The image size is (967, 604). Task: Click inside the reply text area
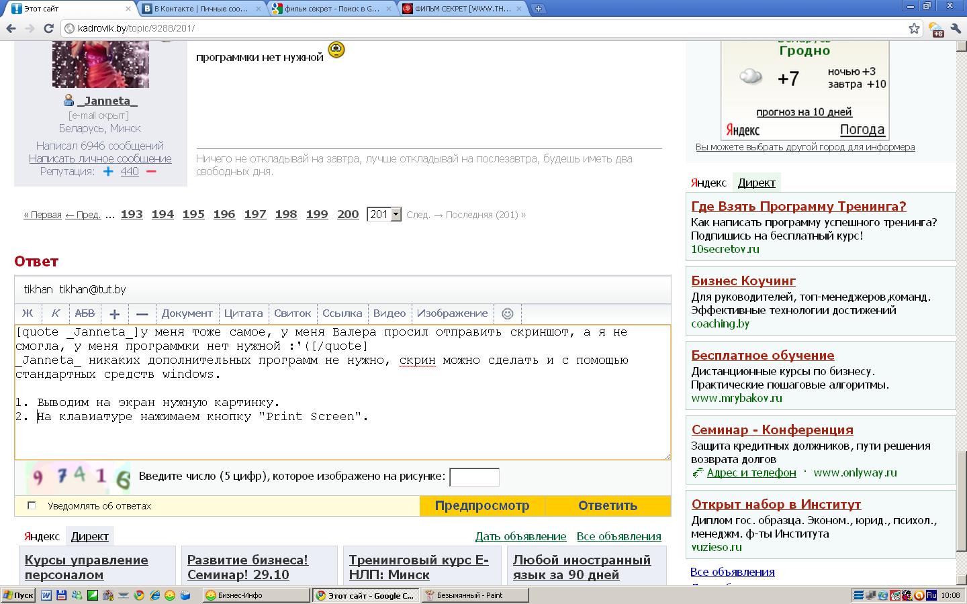point(342,393)
